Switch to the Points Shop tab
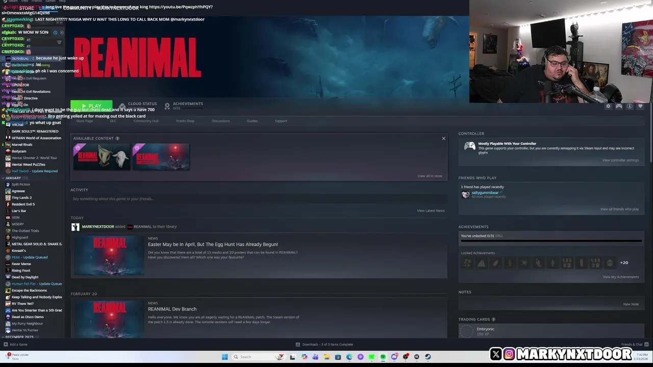 tap(185, 121)
